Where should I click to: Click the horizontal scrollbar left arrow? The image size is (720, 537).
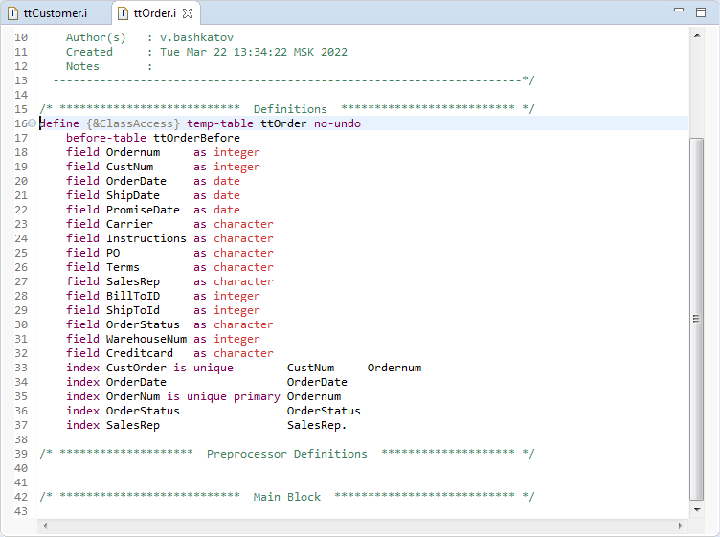pos(45,526)
